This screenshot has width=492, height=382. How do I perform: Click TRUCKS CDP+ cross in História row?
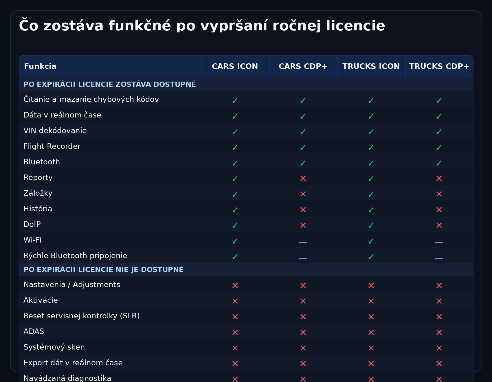tap(439, 210)
